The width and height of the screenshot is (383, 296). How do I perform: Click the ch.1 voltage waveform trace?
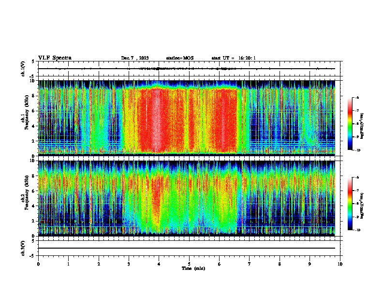point(187,69)
